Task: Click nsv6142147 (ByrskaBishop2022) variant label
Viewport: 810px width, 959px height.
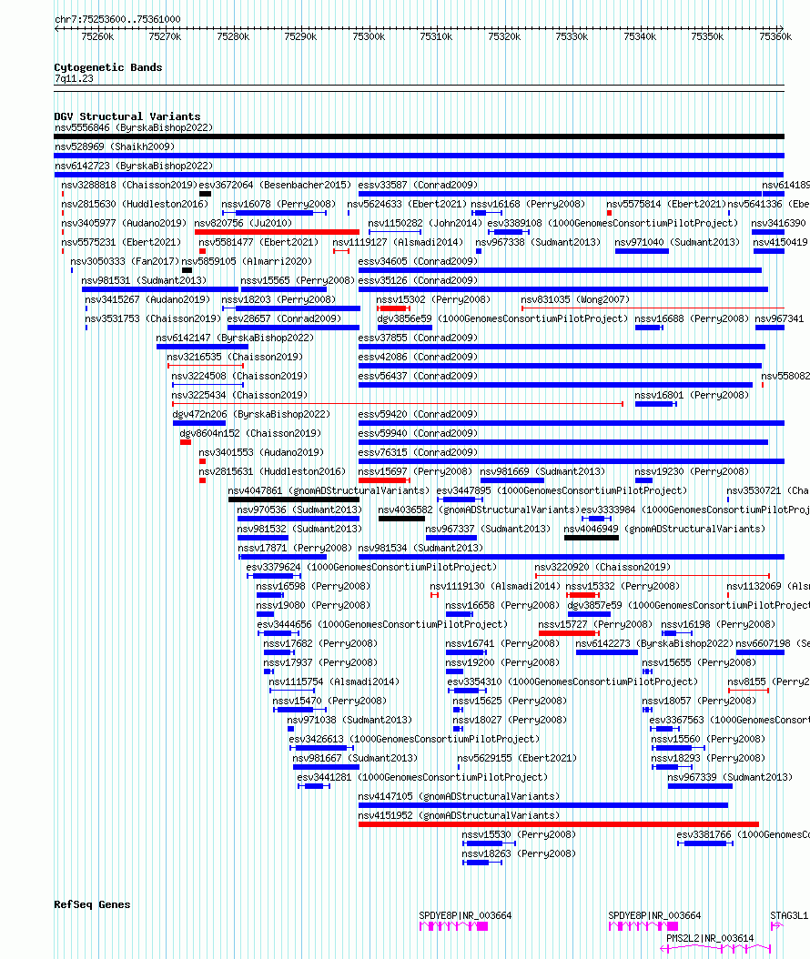Action: tap(235, 338)
